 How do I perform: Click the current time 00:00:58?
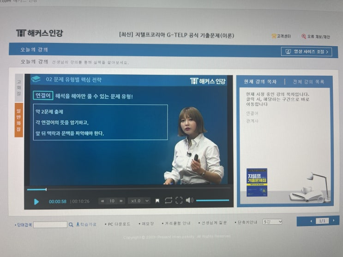pos(58,202)
